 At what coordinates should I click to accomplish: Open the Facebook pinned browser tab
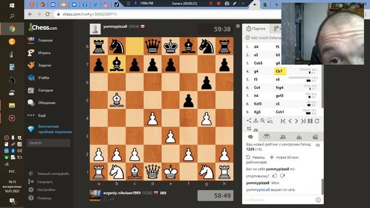click(85, 5)
